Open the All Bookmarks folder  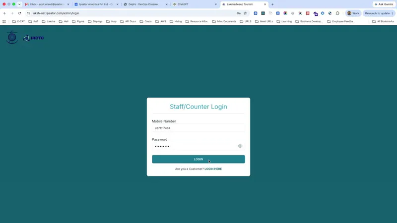coord(383,21)
